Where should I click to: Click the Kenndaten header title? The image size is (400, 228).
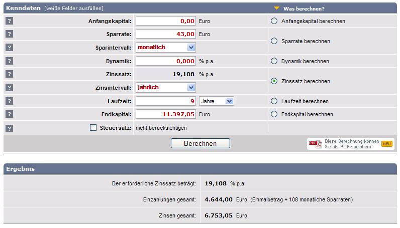click(23, 8)
